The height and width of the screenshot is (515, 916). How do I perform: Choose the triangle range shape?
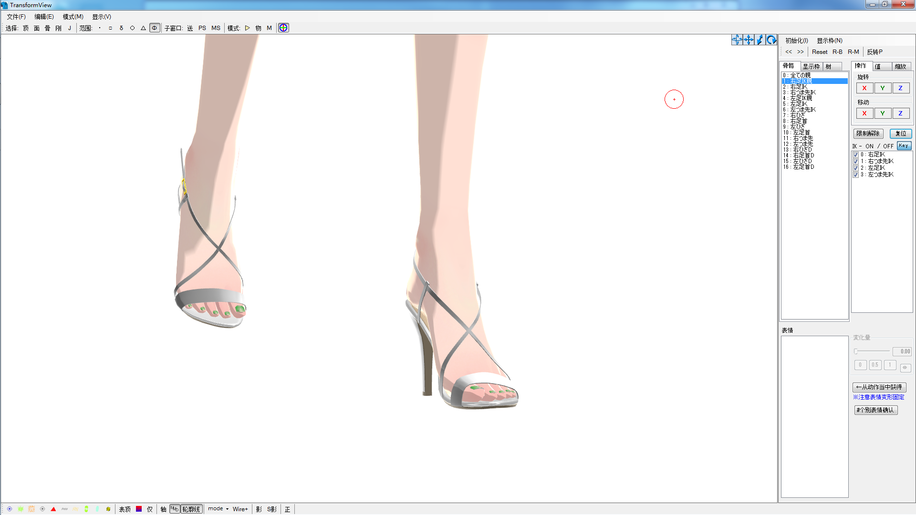click(143, 28)
